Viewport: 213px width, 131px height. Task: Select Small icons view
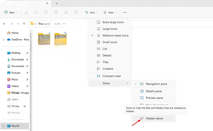(x=110, y=42)
